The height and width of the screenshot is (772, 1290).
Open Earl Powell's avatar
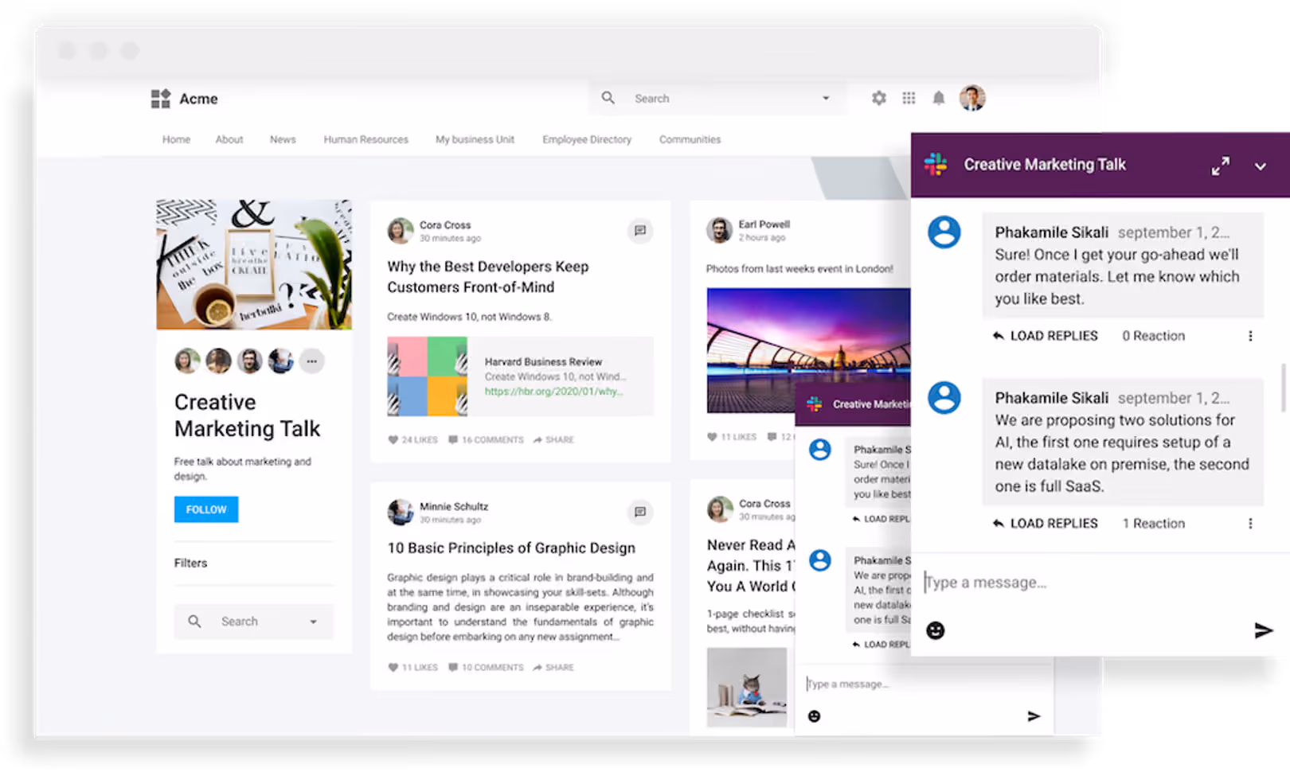[720, 230]
